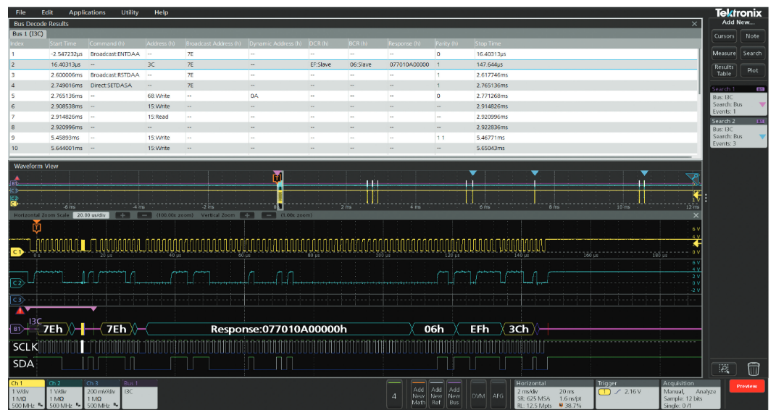Select row with Broadcast:RSTDAA command
This screenshot has height=415, width=776.
[x=354, y=75]
